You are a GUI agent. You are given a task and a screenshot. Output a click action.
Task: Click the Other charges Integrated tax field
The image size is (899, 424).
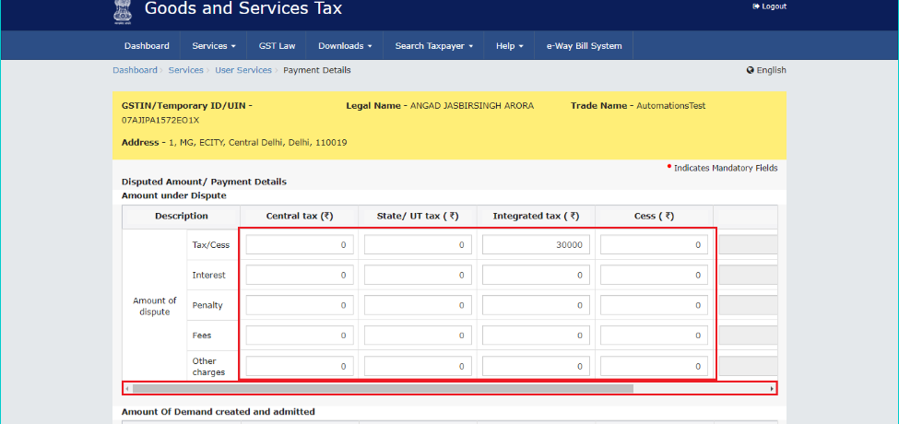click(536, 366)
